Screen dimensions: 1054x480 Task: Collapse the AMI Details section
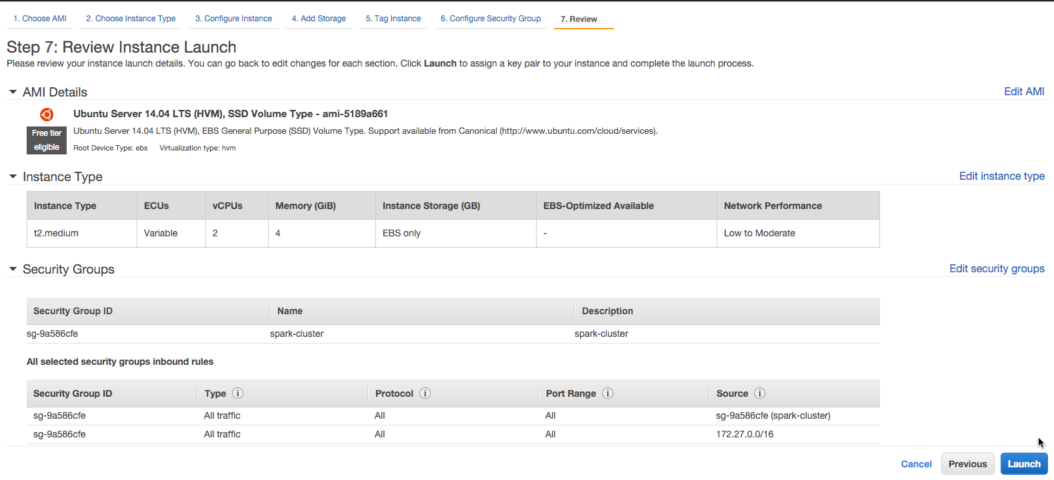(x=13, y=92)
